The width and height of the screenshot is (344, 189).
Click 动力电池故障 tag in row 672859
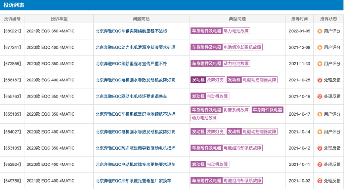point(236,64)
